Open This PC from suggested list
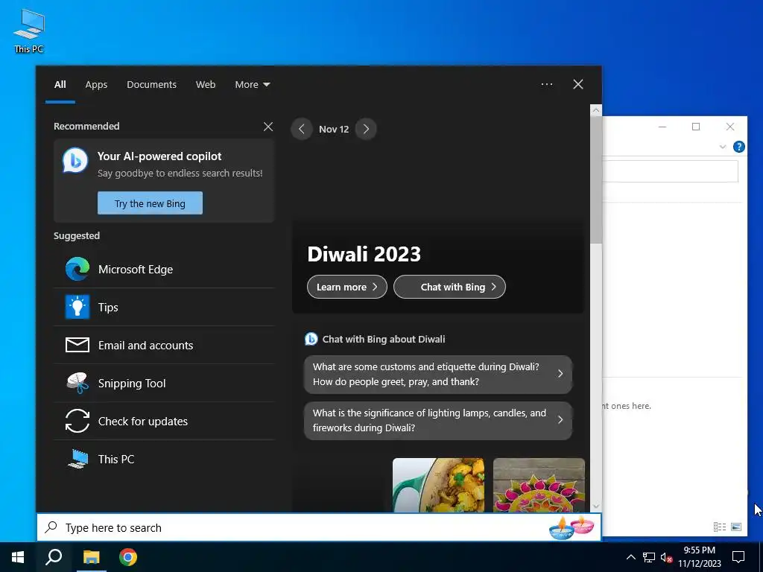This screenshot has height=572, width=763. pos(164,459)
